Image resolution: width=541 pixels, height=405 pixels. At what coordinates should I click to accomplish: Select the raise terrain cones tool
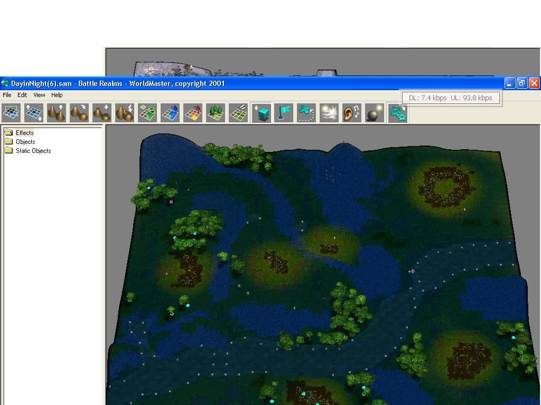tap(57, 113)
